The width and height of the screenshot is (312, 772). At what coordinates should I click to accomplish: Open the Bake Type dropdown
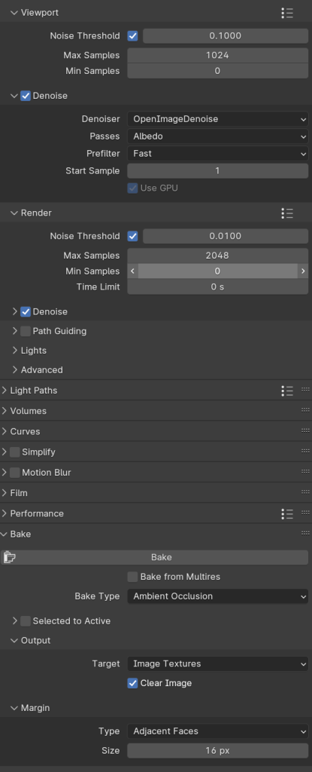[x=218, y=596]
